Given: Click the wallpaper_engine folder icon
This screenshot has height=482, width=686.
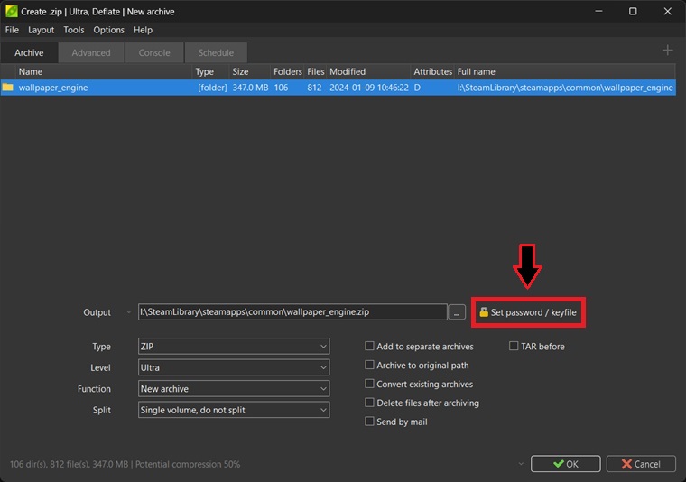Looking at the screenshot, I should pos(7,87).
